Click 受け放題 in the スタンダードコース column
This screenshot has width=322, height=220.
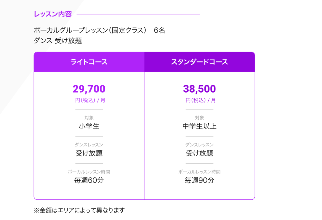[199, 153]
